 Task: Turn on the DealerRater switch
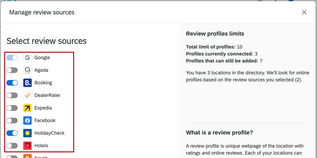point(12,96)
